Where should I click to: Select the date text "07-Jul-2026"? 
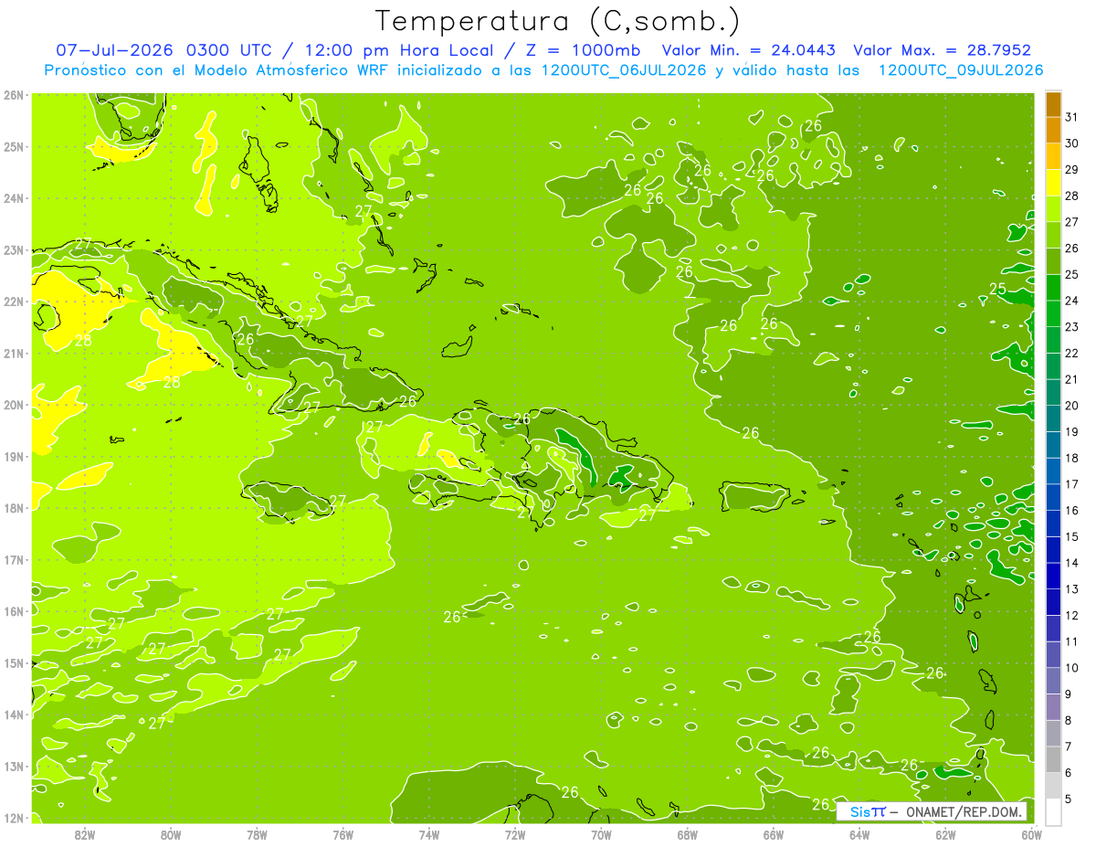[116, 50]
